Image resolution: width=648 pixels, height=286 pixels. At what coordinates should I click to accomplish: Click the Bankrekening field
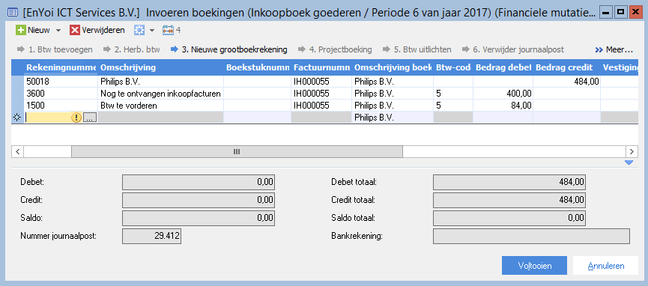click(x=531, y=237)
